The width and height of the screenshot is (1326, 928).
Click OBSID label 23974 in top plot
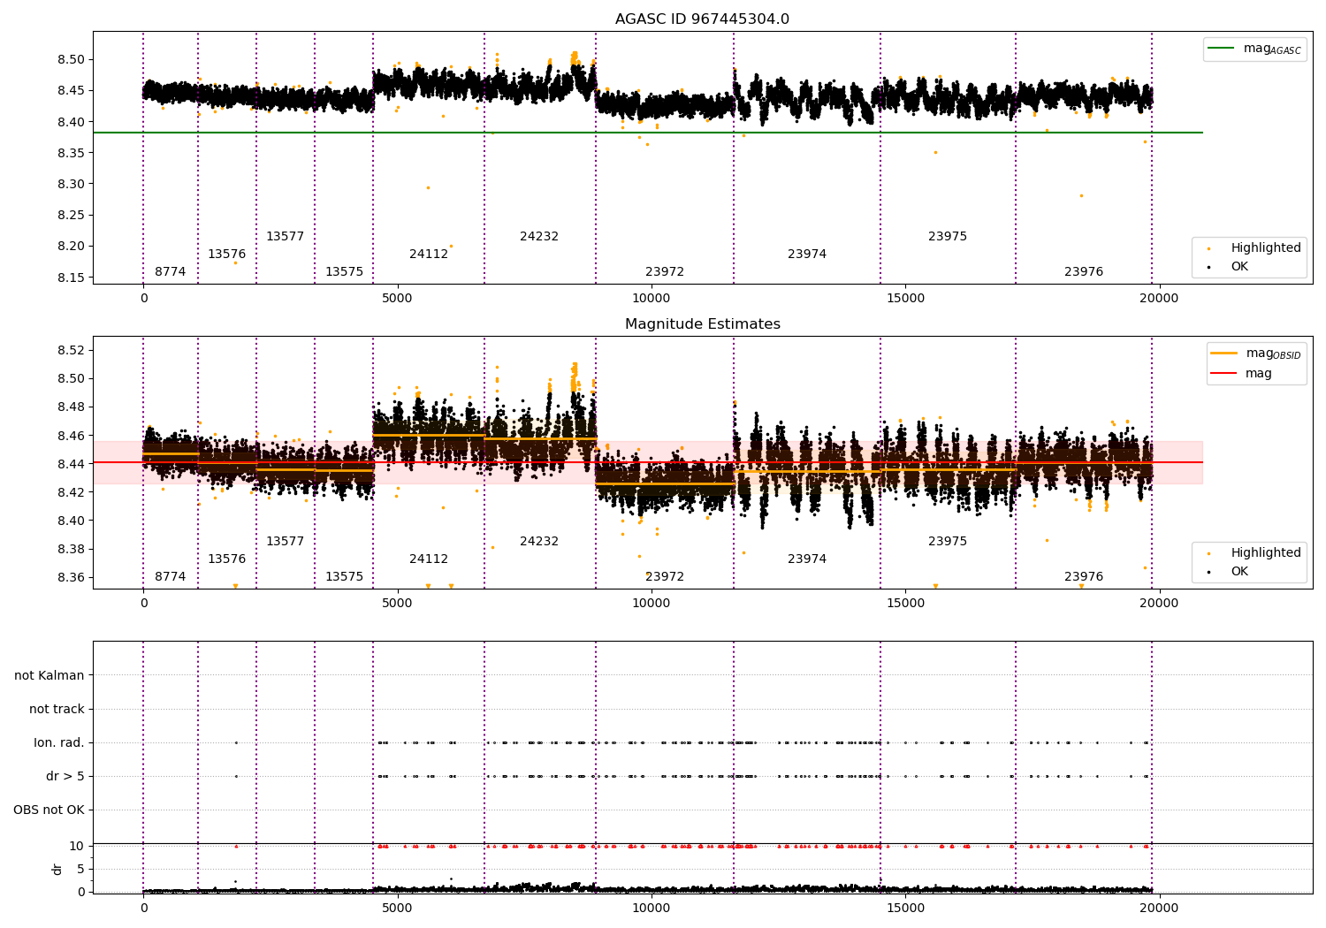coord(807,255)
